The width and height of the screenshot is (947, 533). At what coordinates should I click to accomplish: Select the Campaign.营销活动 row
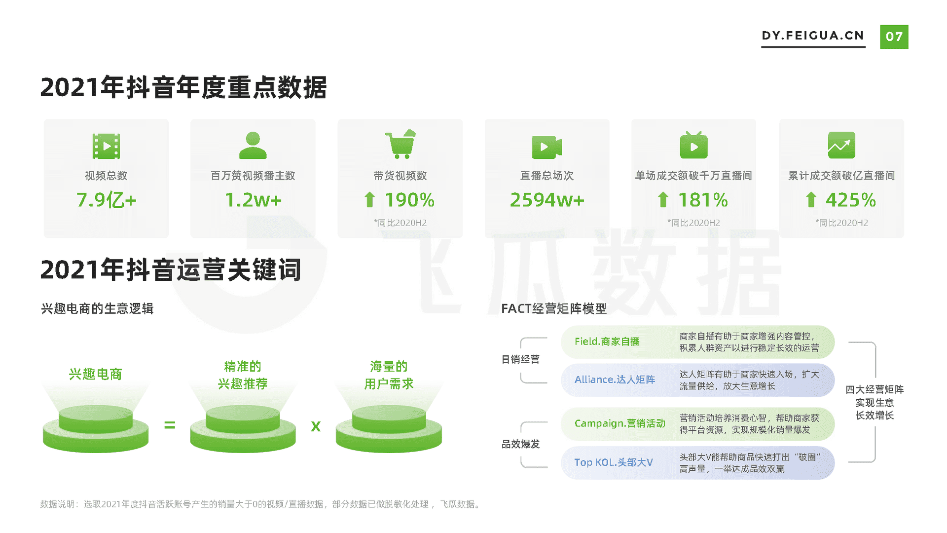click(697, 424)
